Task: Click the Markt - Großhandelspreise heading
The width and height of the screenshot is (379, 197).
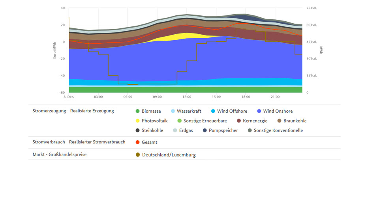Action: coord(60,154)
